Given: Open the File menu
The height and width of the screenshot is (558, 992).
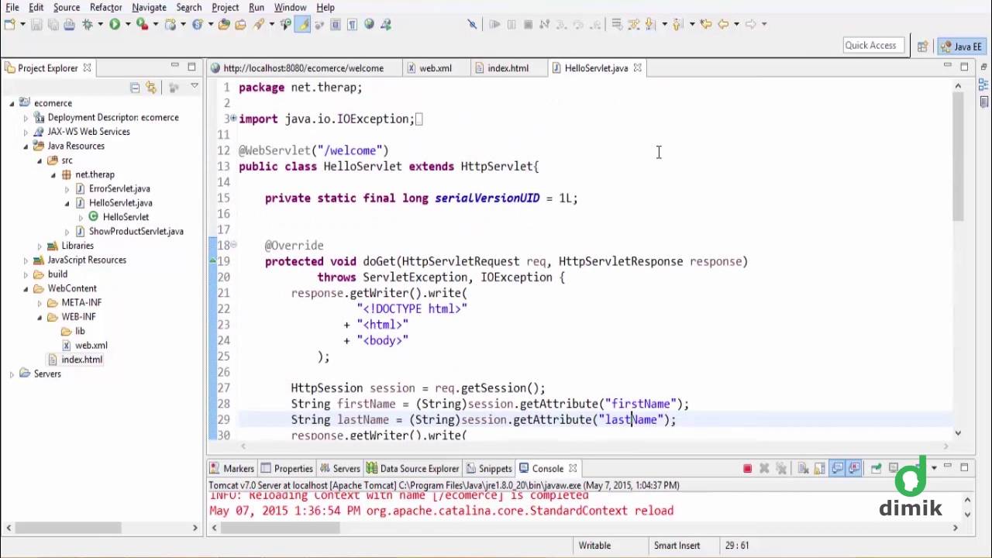Looking at the screenshot, I should pyautogui.click(x=12, y=7).
